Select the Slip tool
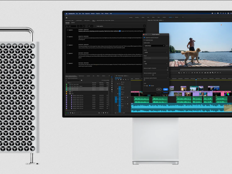This screenshot has width=232, height=174. pos(112,85)
